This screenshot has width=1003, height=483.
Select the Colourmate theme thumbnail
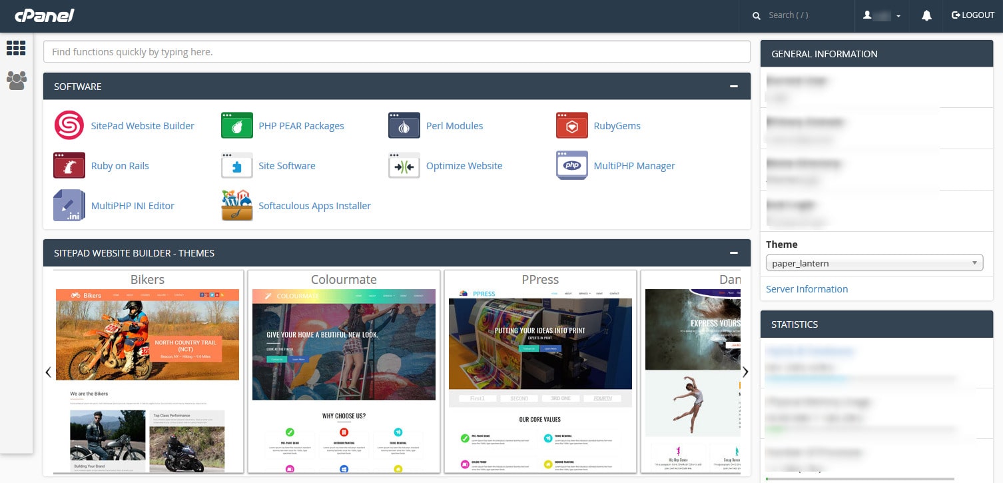[344, 371]
